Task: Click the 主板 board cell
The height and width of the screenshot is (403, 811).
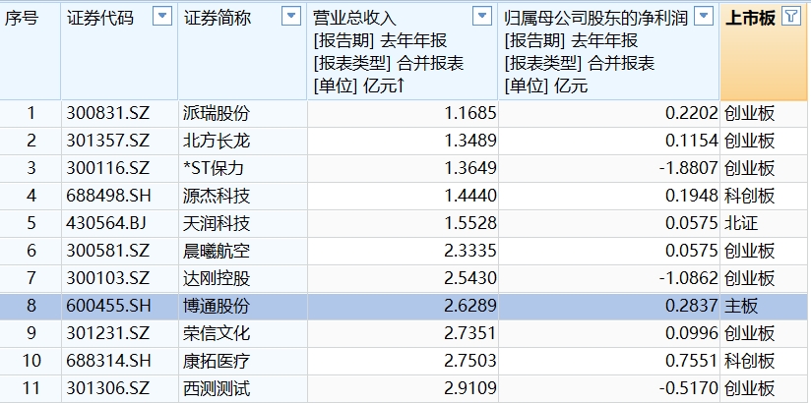Action: 742,306
